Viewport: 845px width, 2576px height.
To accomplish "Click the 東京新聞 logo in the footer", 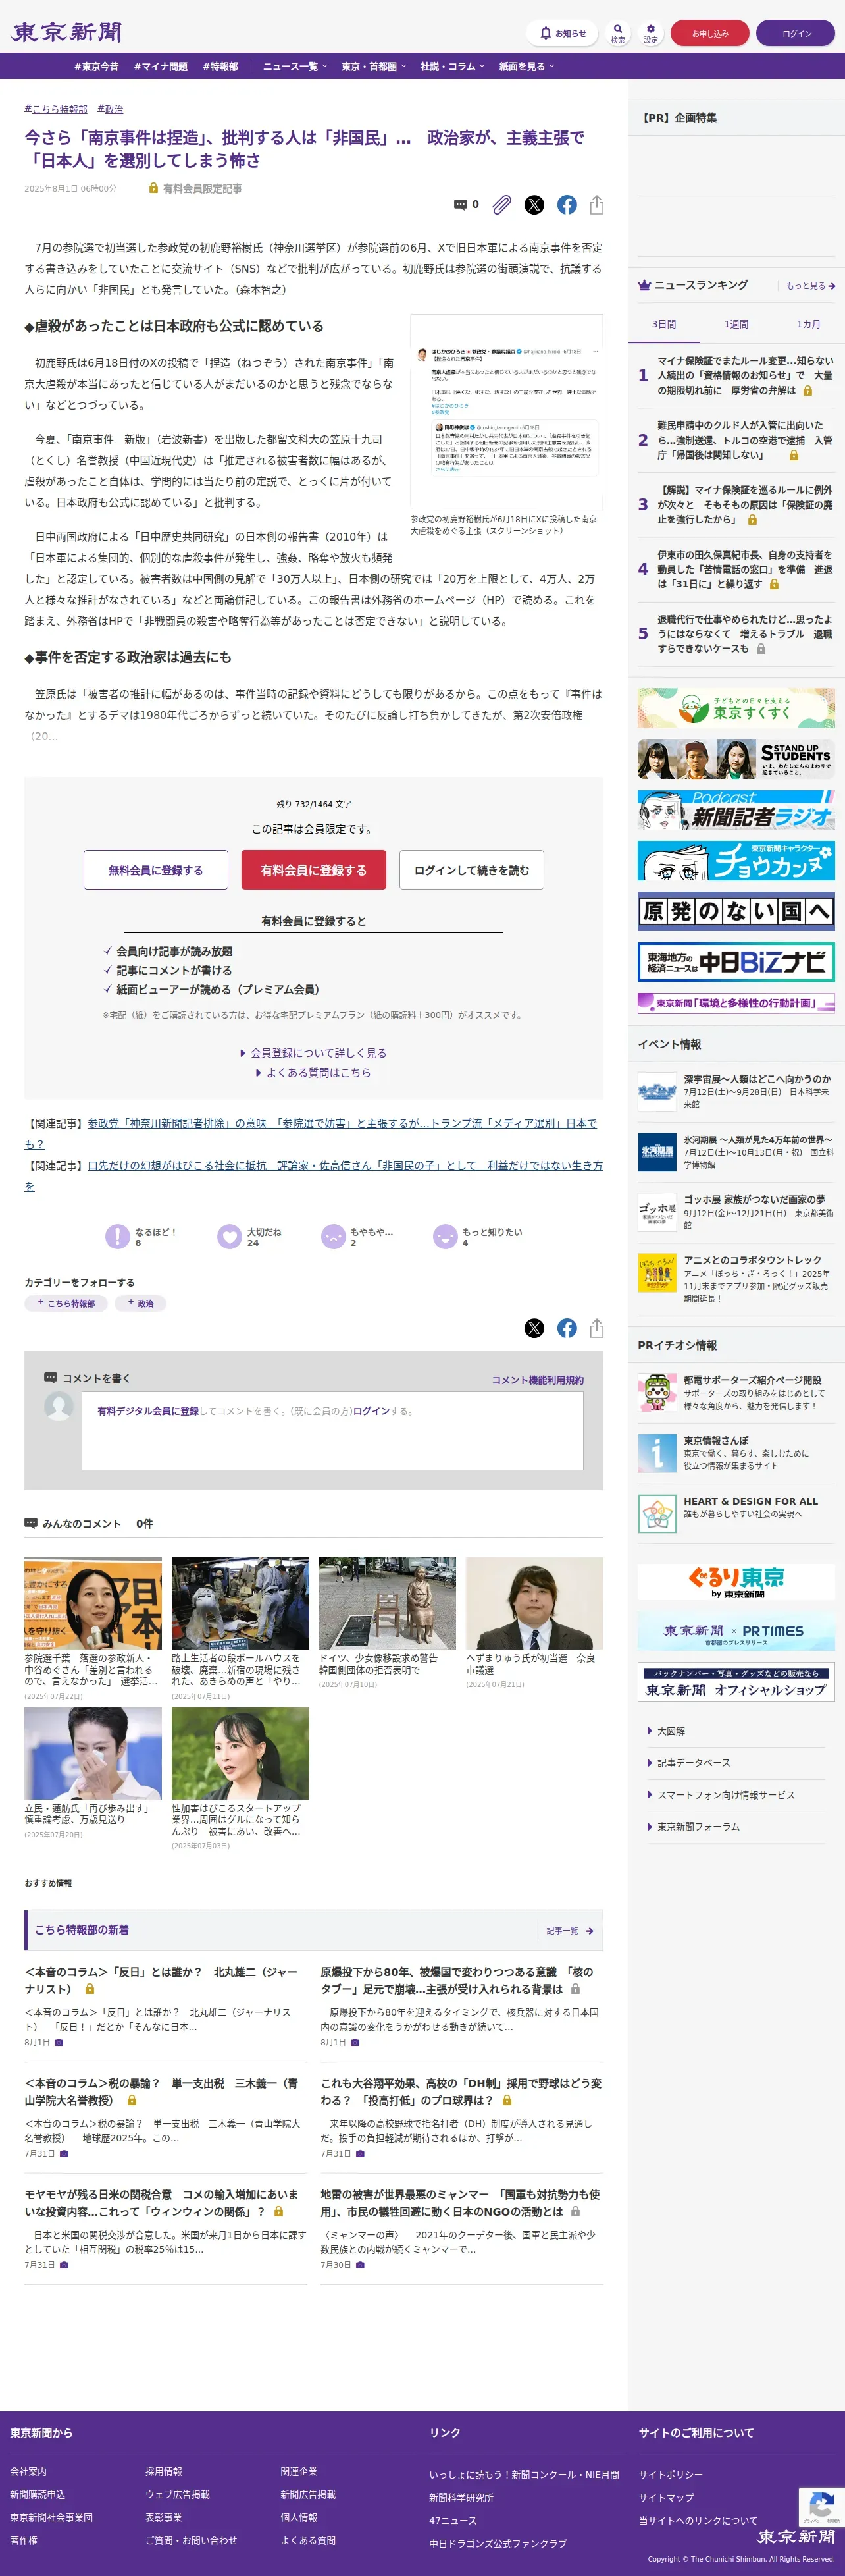I will click(x=795, y=2536).
